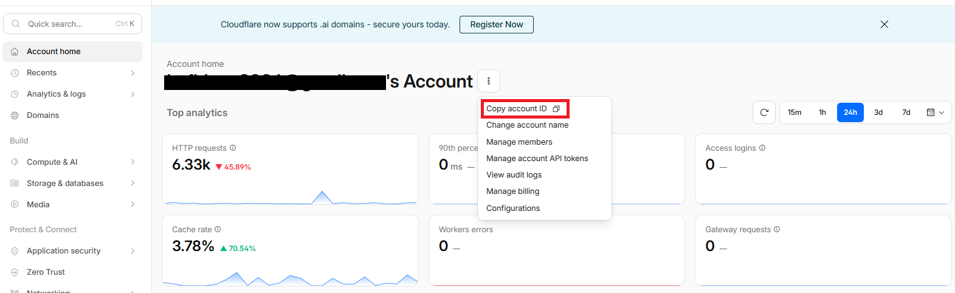Click the copy icon beside Copy account ID

coord(556,109)
